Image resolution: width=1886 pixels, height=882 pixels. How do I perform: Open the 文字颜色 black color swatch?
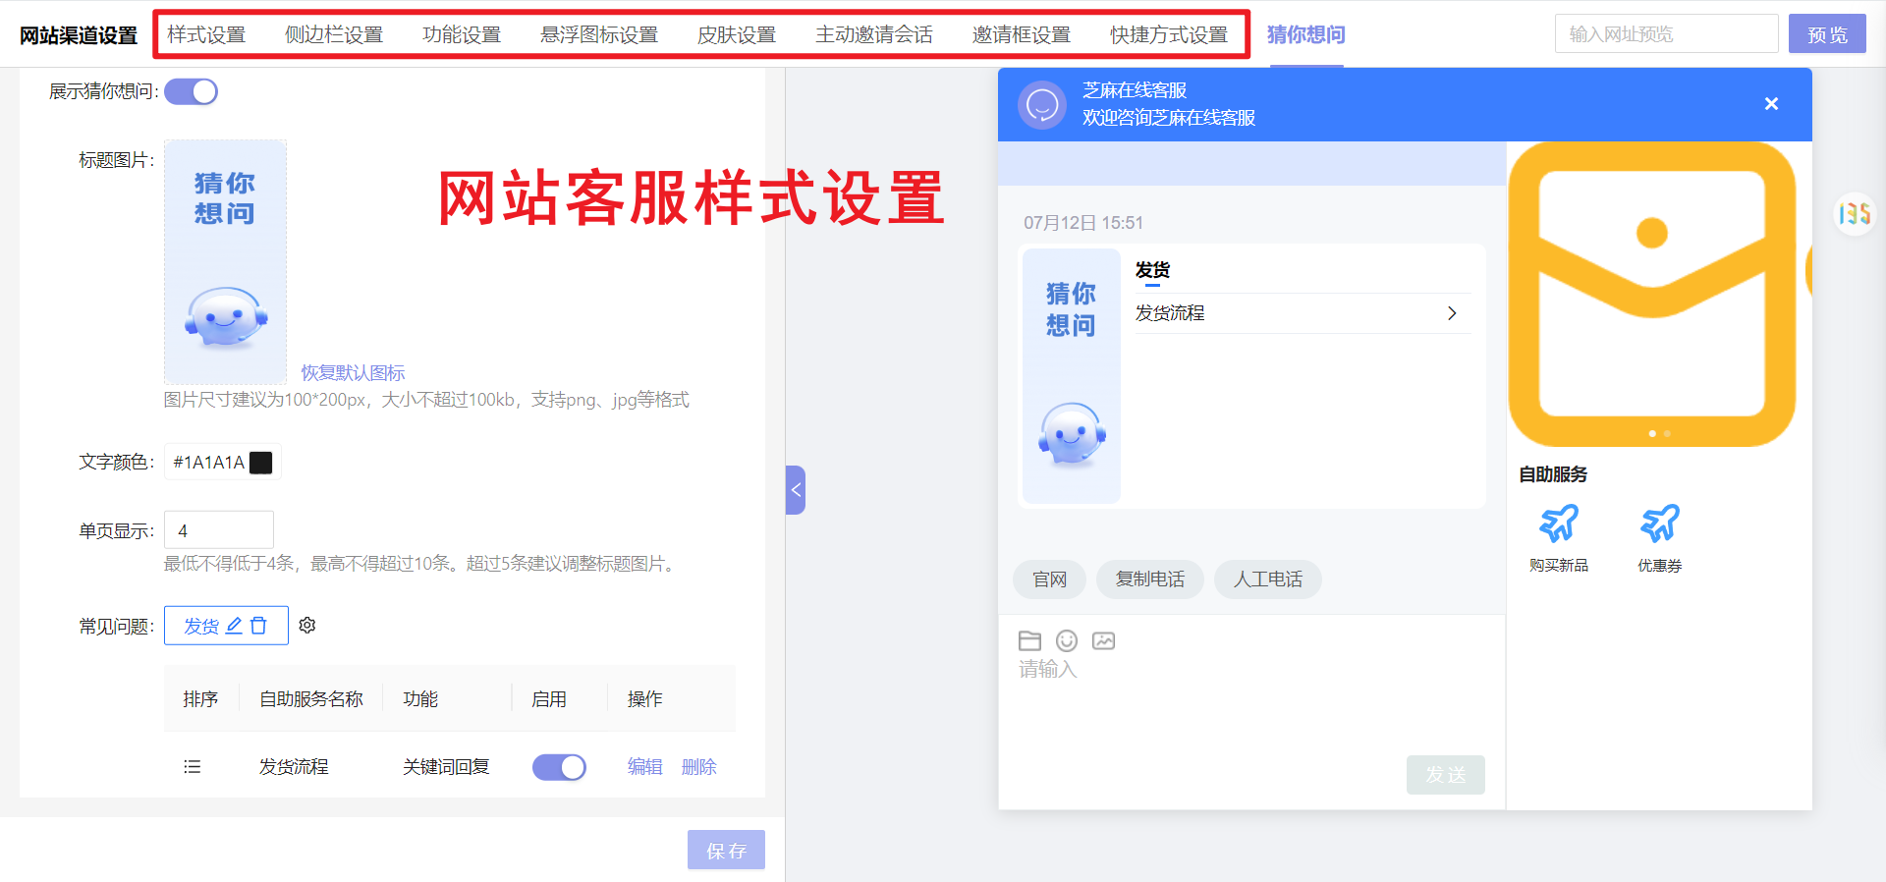pyautogui.click(x=261, y=463)
